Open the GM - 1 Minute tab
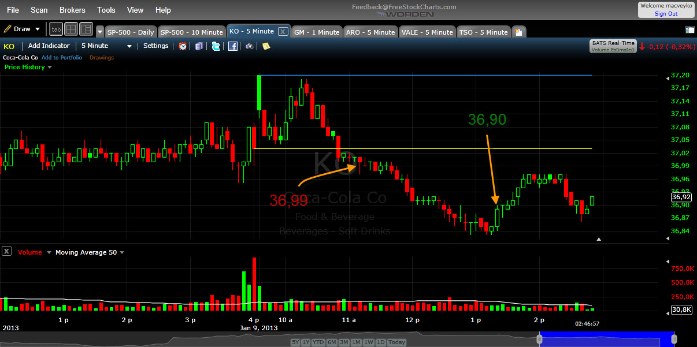This screenshot has height=347, width=697. click(316, 32)
